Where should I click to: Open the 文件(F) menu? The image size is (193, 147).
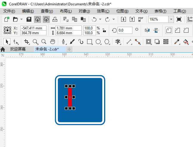9,11
